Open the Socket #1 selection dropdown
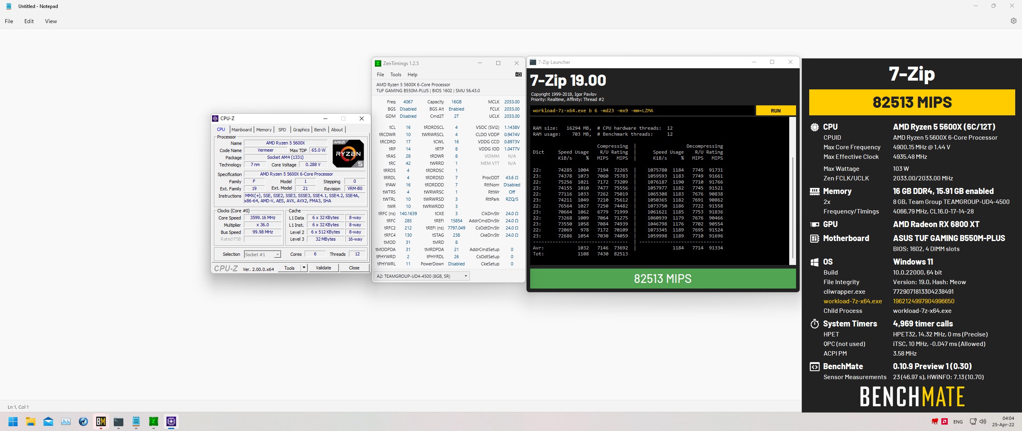Screen dimensions: 1022x431 pyautogui.click(x=262, y=255)
